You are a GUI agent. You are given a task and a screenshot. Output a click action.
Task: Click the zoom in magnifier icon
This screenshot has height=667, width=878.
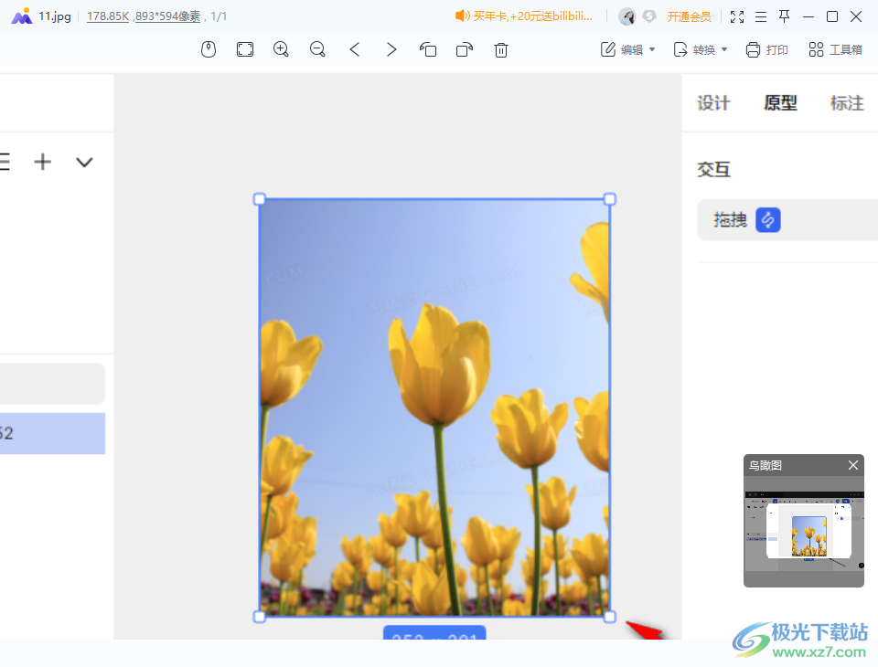point(282,50)
